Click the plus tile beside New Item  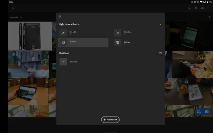coord(63,62)
